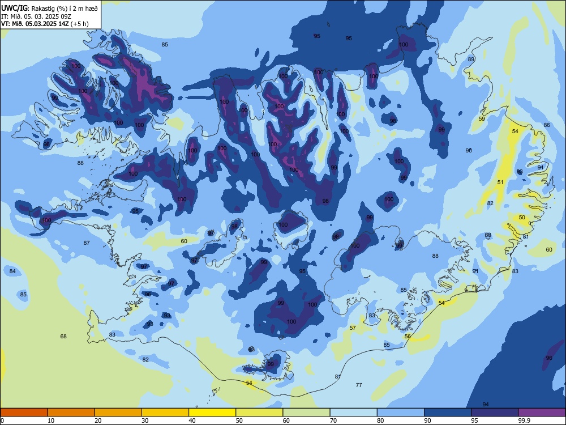
Task: Click the indigo 95–99.9 legend swatch
Action: [x=495, y=413]
